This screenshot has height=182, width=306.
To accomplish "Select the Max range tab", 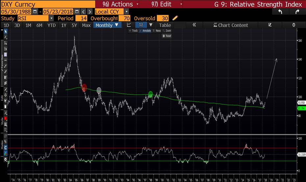I will click(86, 25).
